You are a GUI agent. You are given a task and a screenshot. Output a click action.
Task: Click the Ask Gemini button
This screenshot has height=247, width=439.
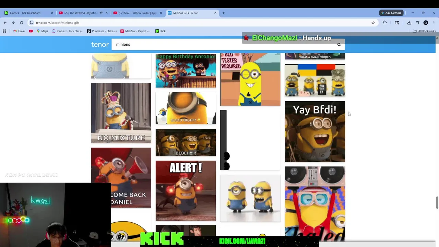(x=391, y=13)
